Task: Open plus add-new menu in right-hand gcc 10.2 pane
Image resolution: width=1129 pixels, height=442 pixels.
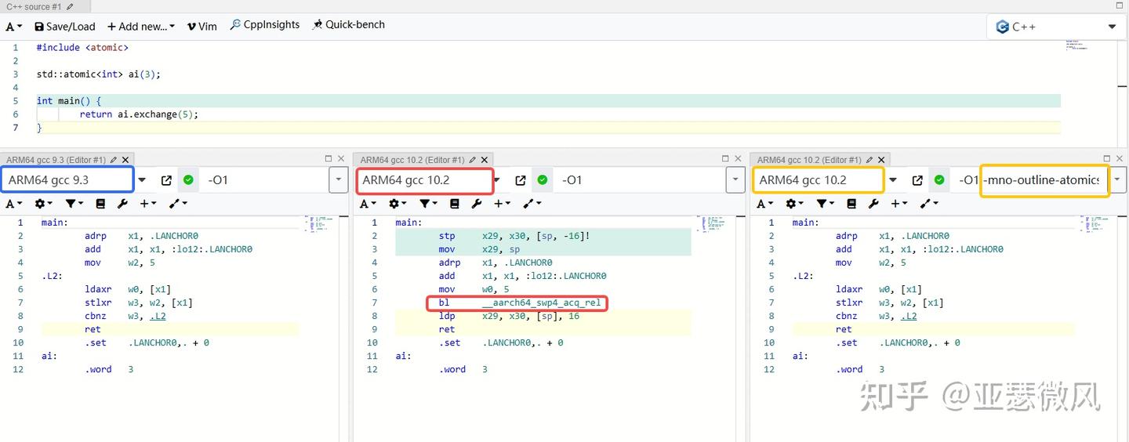Action: click(899, 204)
